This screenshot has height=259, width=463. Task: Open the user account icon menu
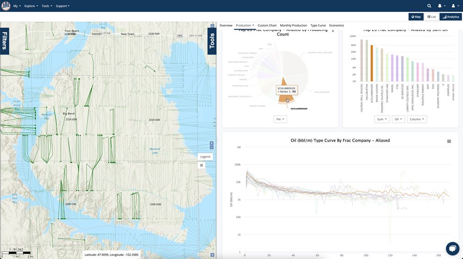(455, 6)
